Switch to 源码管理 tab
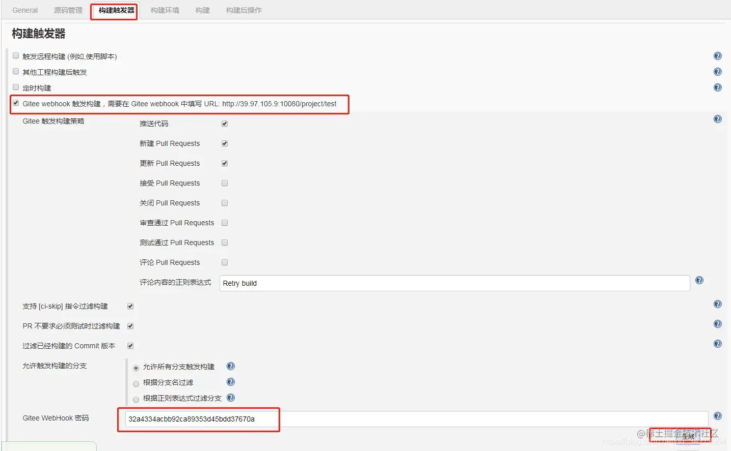 click(x=68, y=10)
